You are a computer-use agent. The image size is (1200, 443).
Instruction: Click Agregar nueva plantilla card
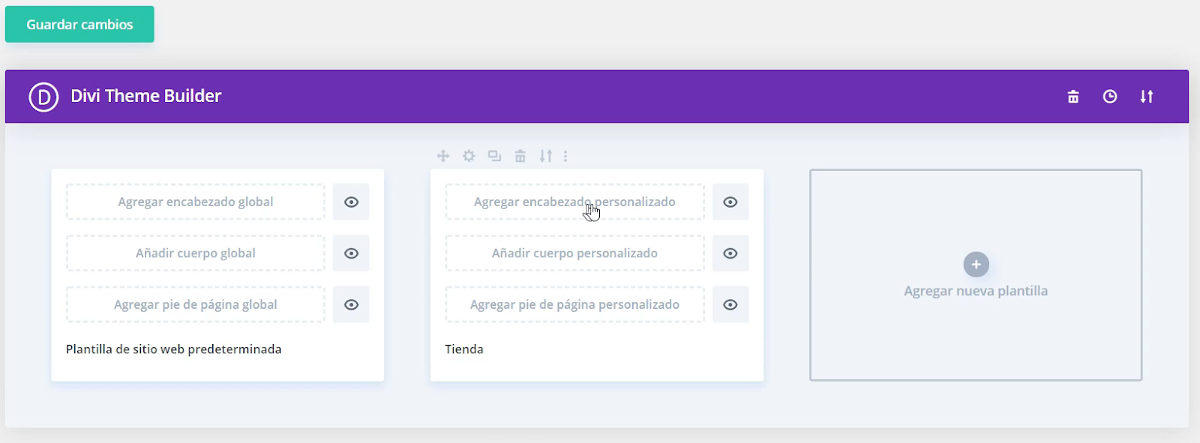976,275
